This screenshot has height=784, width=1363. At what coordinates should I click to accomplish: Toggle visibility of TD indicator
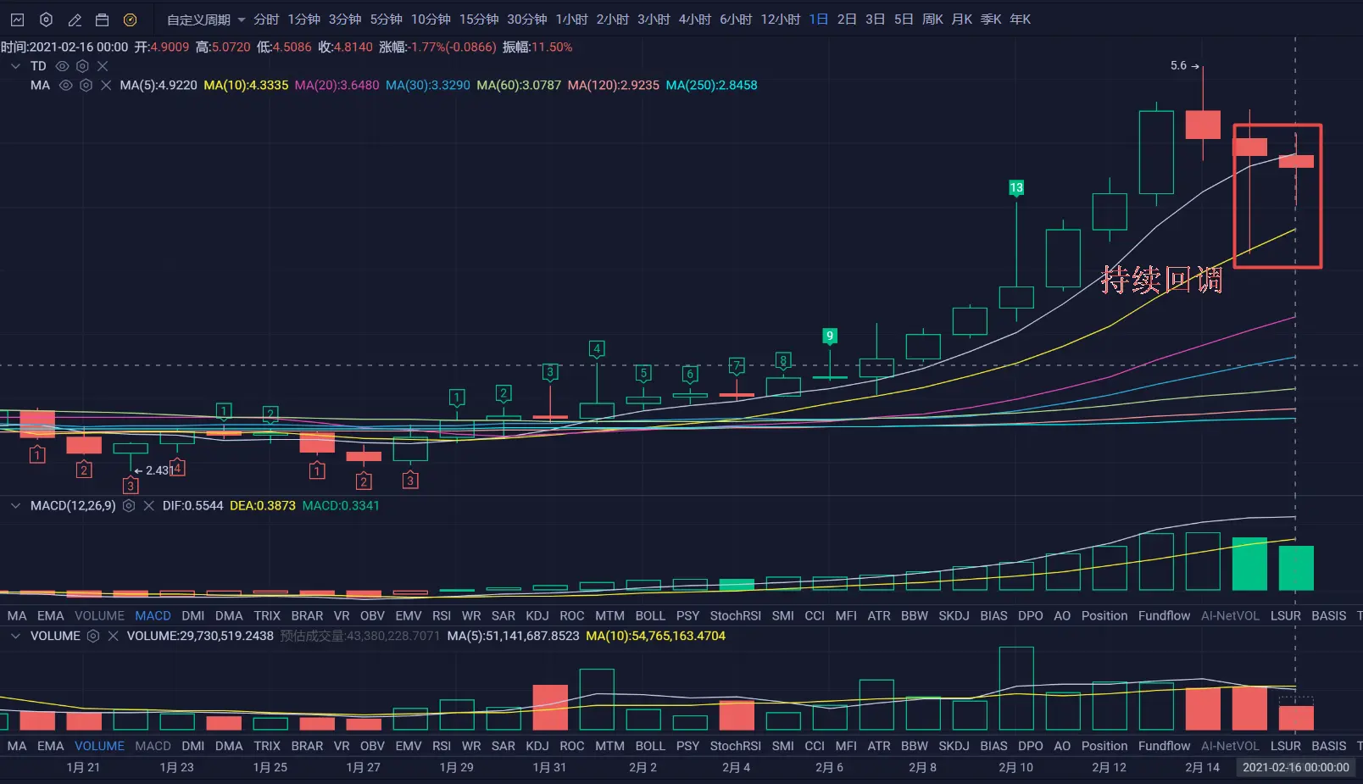coord(62,66)
